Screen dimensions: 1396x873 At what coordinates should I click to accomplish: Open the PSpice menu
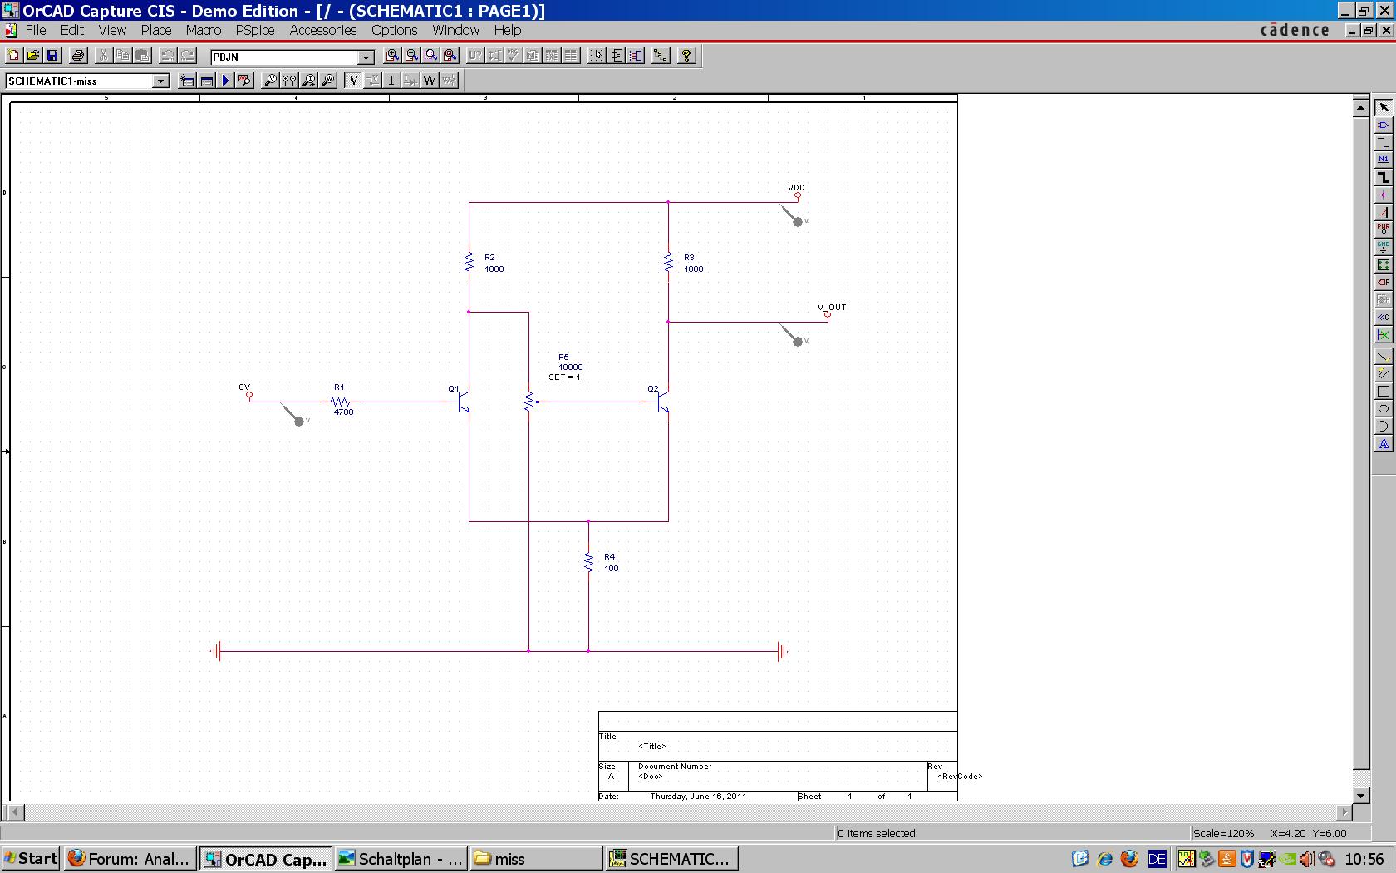255,30
